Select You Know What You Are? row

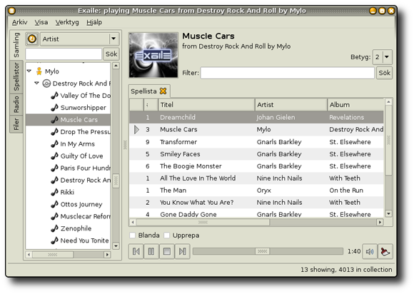(x=256, y=203)
